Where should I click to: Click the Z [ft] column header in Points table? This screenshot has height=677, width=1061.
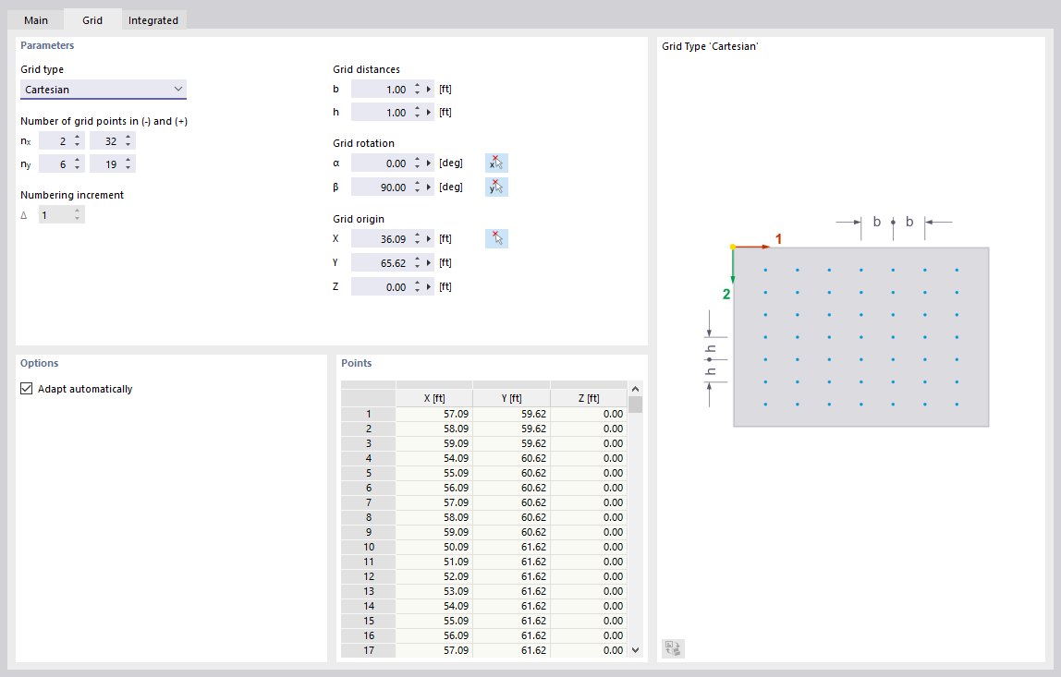[588, 397]
